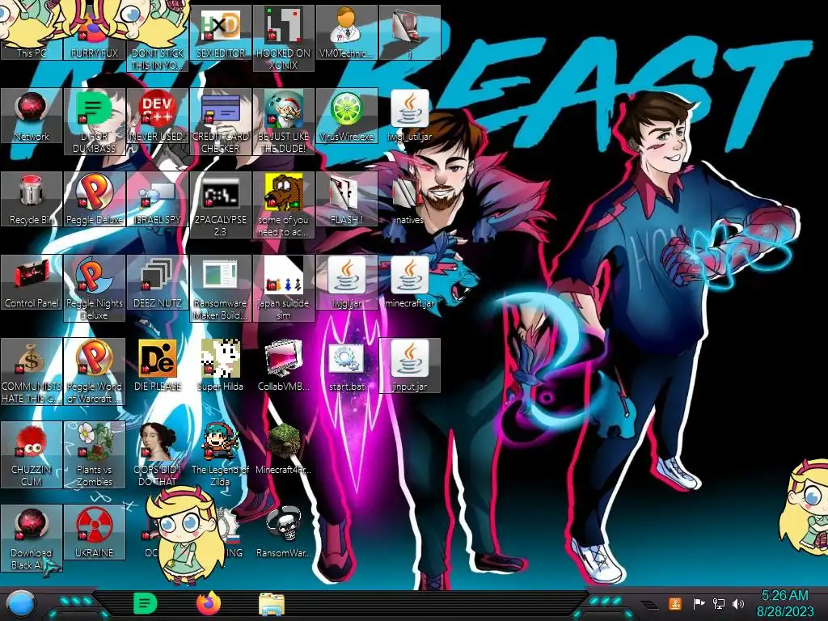Launch Peggle World of Warcraft

[95, 372]
